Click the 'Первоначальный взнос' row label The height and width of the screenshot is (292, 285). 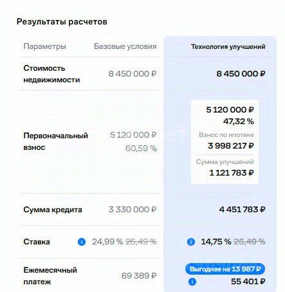point(56,141)
